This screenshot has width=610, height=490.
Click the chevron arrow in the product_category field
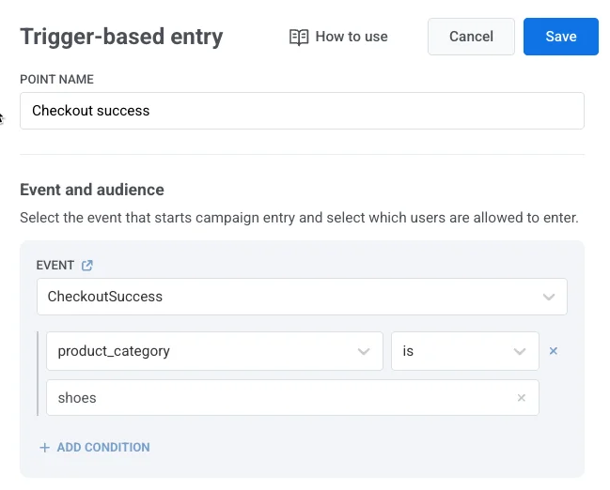365,351
